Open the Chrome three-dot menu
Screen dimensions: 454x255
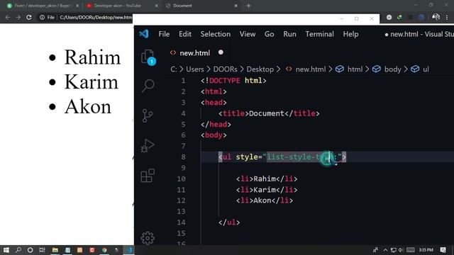[x=447, y=17]
